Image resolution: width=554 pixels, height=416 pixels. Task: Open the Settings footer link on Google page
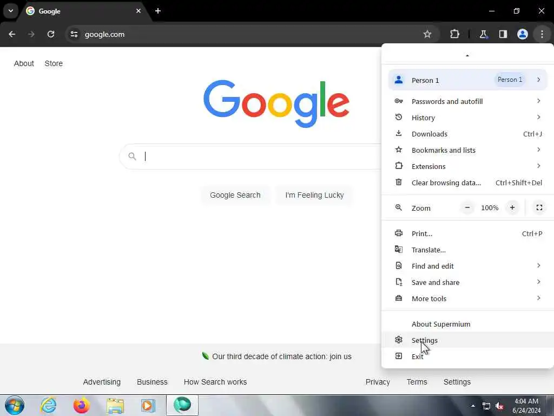tap(457, 382)
